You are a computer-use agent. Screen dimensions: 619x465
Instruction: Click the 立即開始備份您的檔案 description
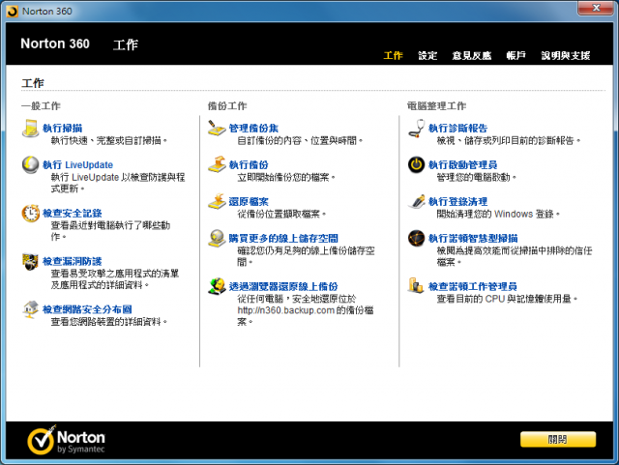pos(286,177)
